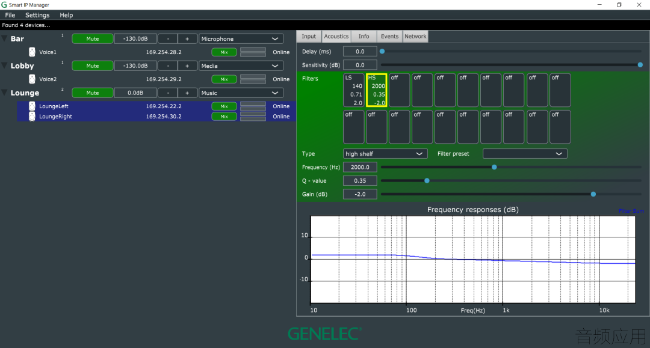Click the Q - value slider handle
The image size is (650, 348).
point(427,181)
